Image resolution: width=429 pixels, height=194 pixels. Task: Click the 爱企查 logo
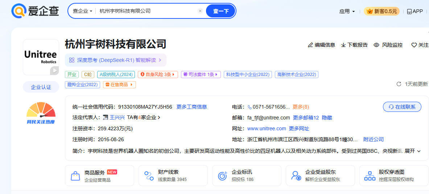(35, 11)
